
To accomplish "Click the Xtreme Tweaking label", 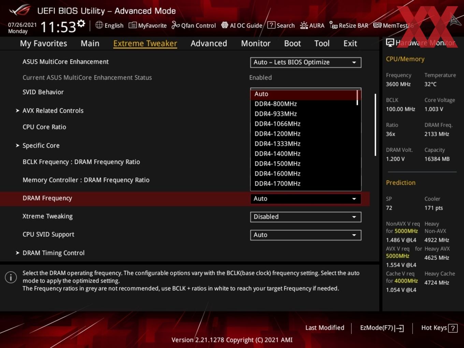I will tap(47, 216).
